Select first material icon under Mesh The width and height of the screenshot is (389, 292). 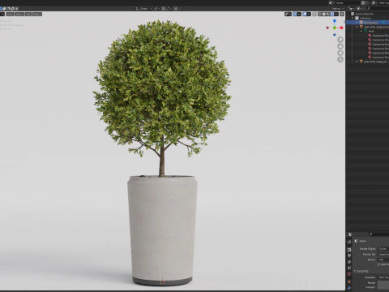(370, 36)
